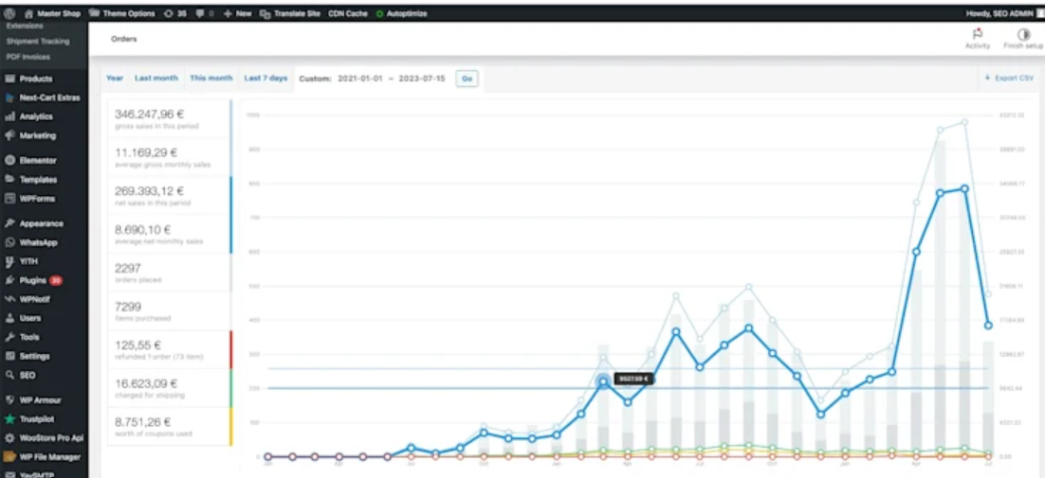Select the Last 7 days tab
The width and height of the screenshot is (1045, 478).
pyautogui.click(x=266, y=78)
